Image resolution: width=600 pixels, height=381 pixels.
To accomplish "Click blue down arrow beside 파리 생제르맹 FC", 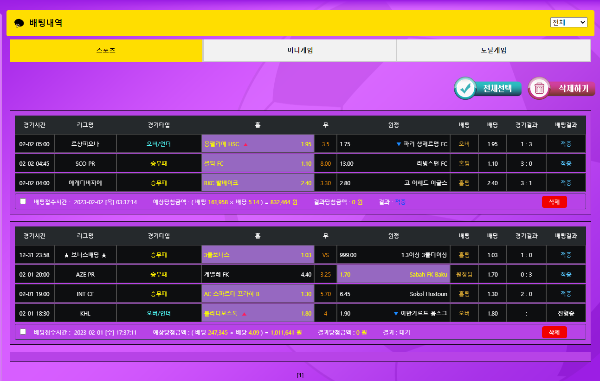I will point(398,144).
